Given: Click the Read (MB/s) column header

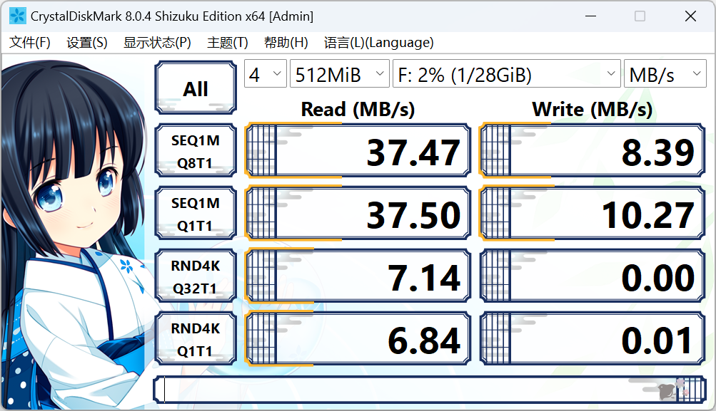Looking at the screenshot, I should click(358, 110).
